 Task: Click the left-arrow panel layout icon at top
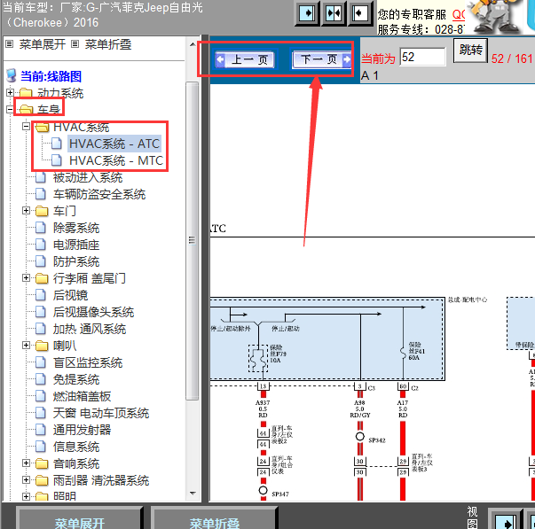pos(359,13)
